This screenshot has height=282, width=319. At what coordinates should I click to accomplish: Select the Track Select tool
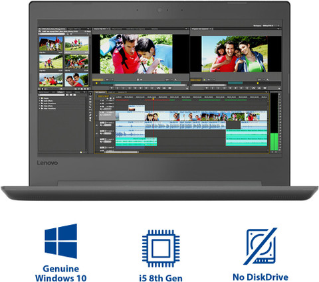click(90, 97)
